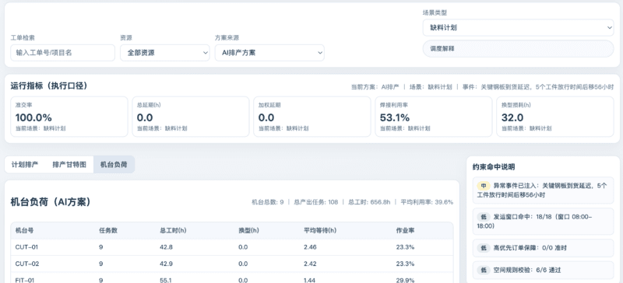The height and width of the screenshot is (283, 623).
Task: Switch to the 计划排产 tab
Action: click(25, 164)
